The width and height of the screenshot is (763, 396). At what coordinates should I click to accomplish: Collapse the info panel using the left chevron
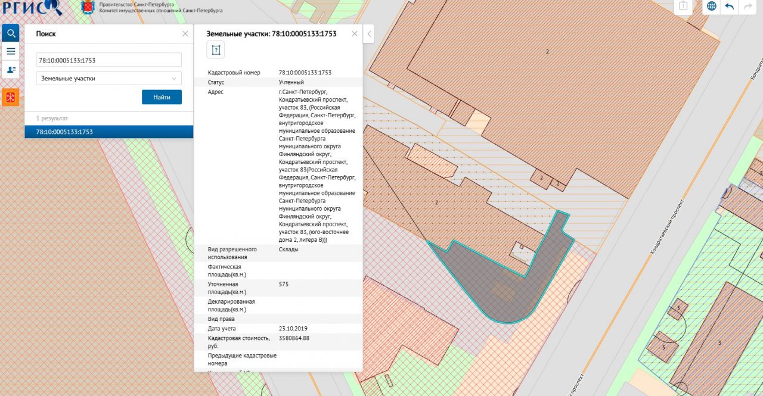(369, 34)
